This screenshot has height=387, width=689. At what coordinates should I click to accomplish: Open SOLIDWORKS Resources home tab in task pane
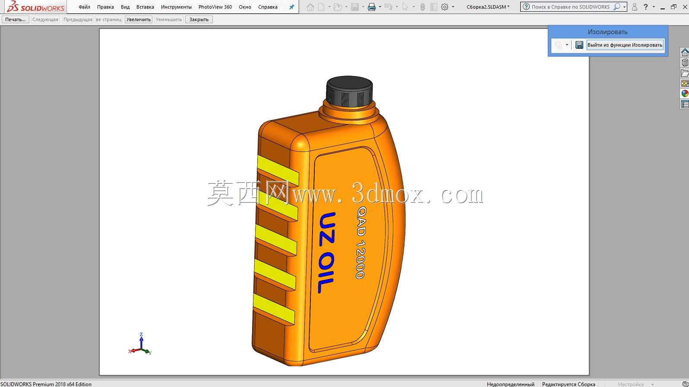click(685, 52)
